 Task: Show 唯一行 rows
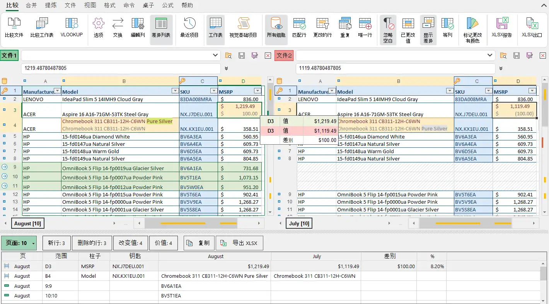tap(365, 27)
